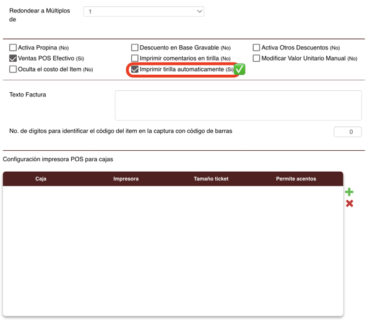Check Descuento en Base Gravable option
Image resolution: width=375 pixels, height=327 pixels.
[135, 48]
